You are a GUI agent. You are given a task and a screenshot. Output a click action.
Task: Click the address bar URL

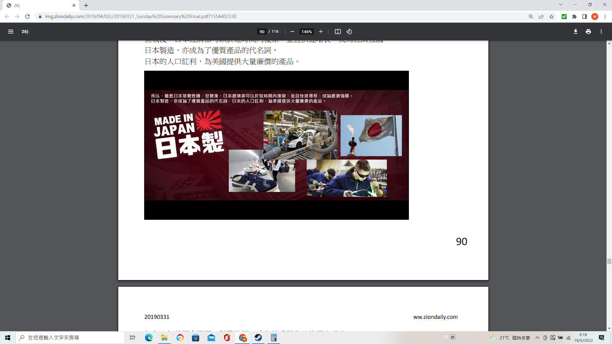point(141,16)
